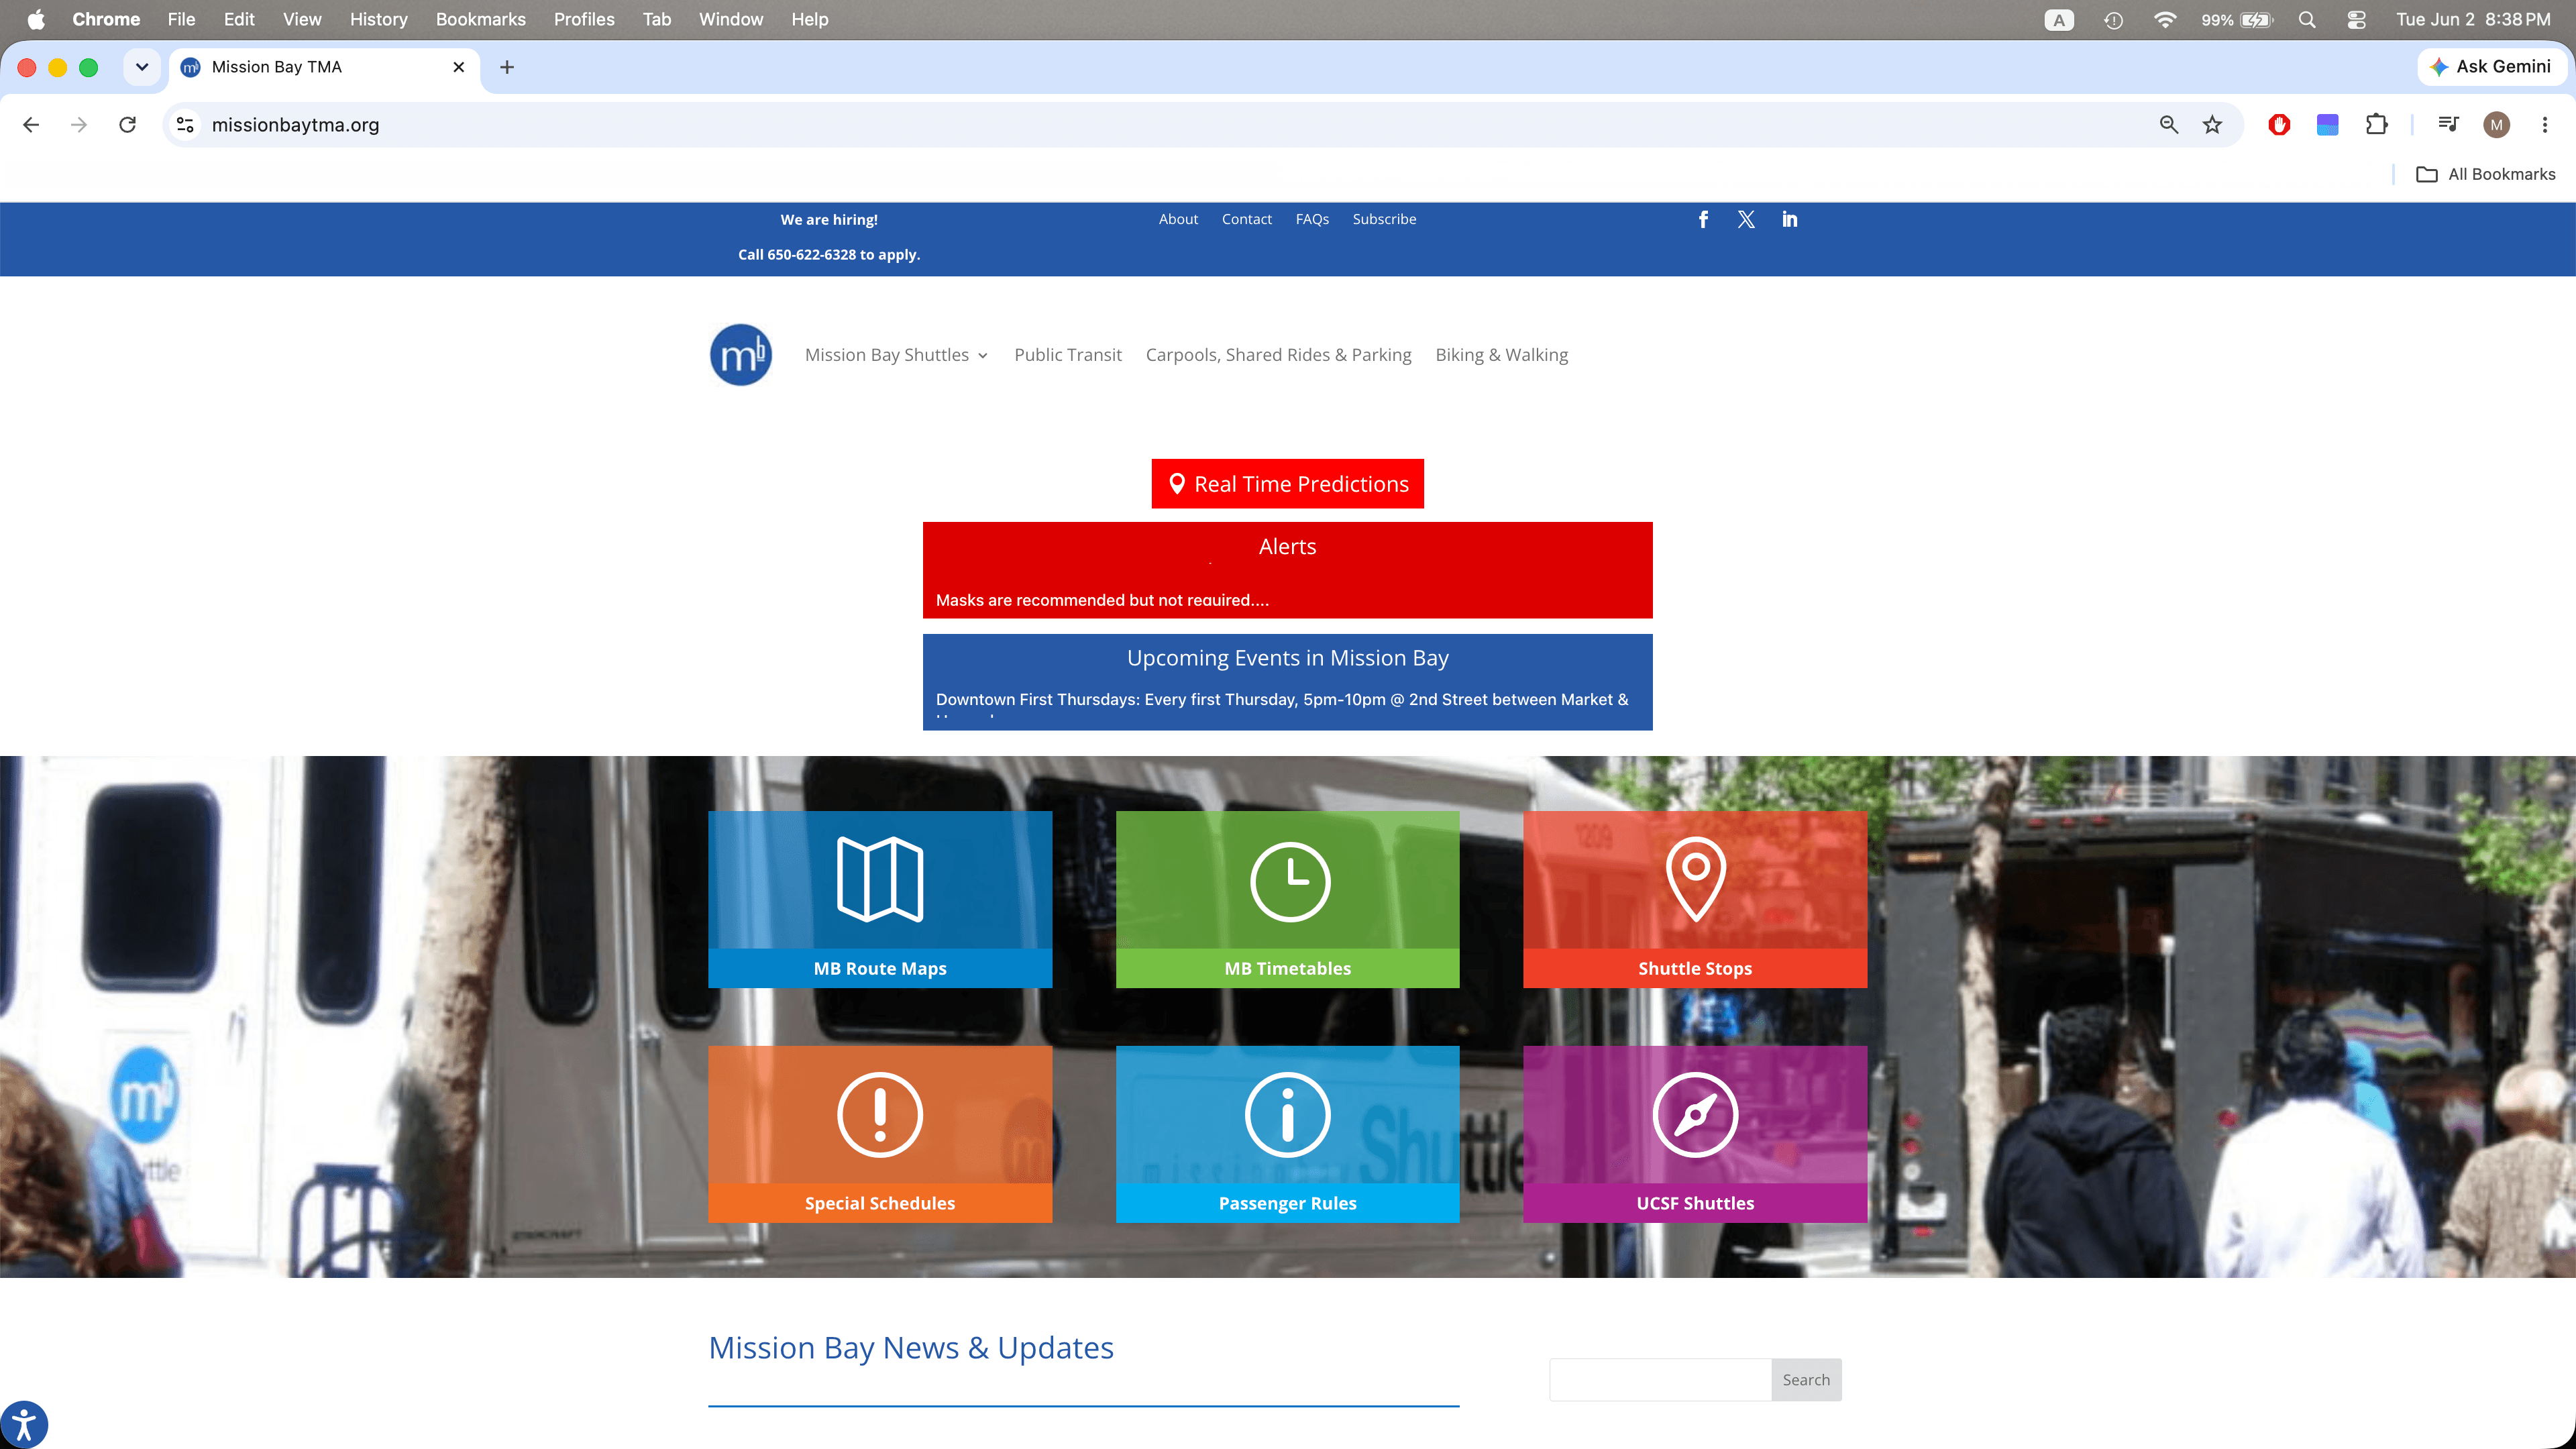Open the Window menu in menu bar
2576x1449 pixels.
[x=731, y=19]
